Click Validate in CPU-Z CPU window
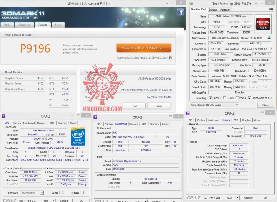The height and width of the screenshot is (202, 277). pyautogui.click(x=64, y=200)
